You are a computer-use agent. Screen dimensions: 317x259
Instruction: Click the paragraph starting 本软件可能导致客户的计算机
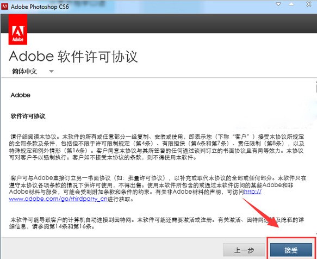pos(157,223)
